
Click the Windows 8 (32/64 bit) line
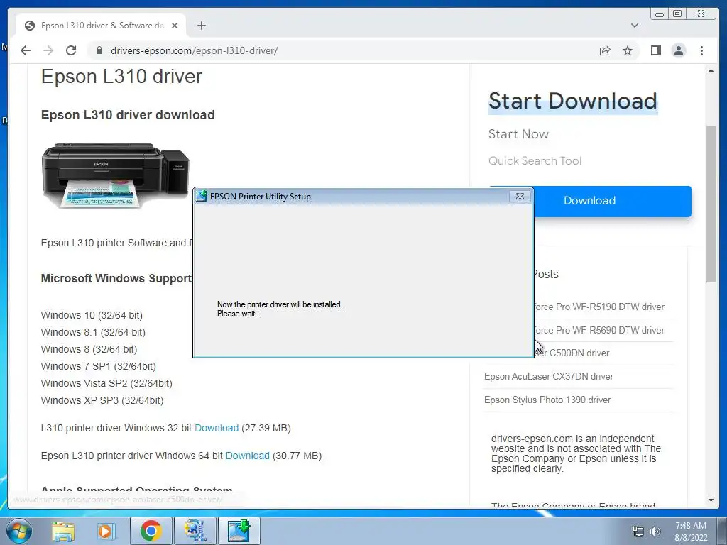click(x=89, y=349)
